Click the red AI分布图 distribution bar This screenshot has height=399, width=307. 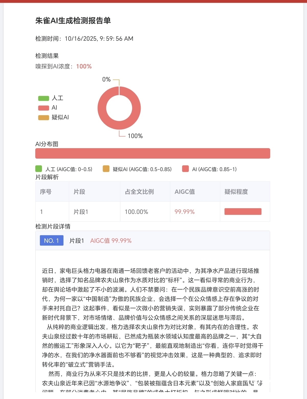pyautogui.click(x=152, y=154)
